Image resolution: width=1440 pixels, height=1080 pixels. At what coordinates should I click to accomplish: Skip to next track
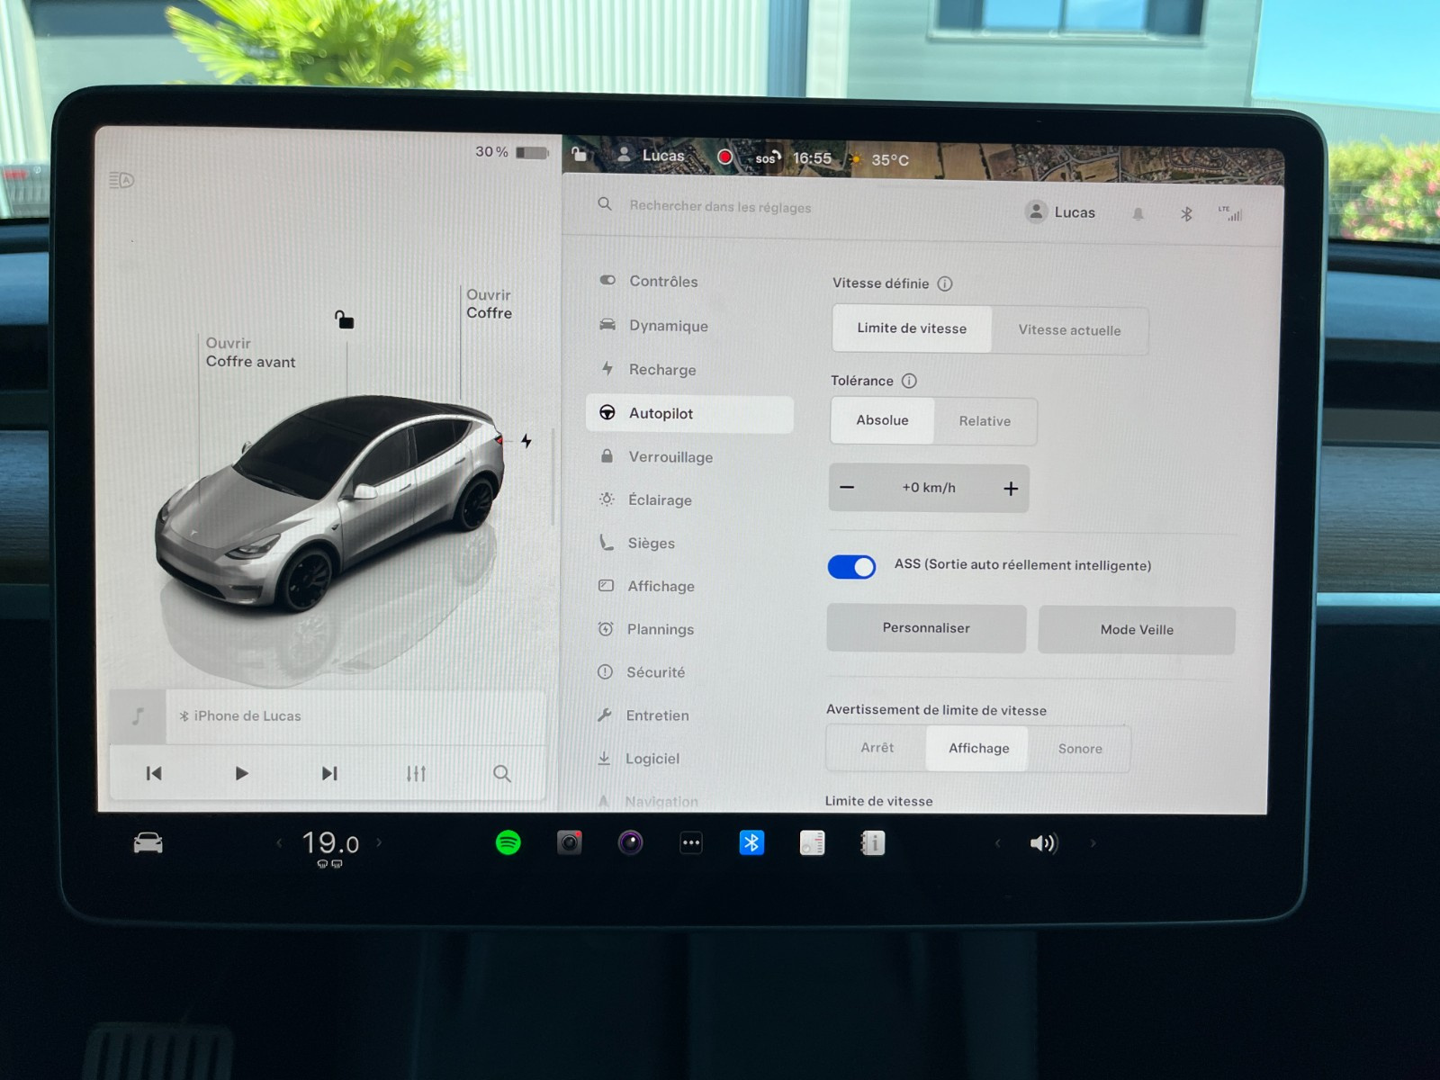(329, 773)
